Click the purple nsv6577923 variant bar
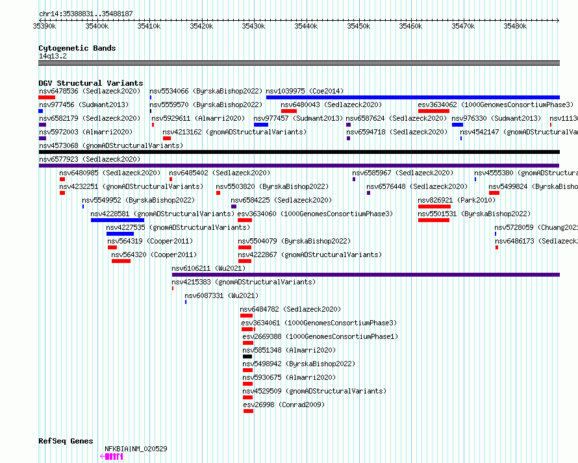This screenshot has height=463, width=578. pyautogui.click(x=299, y=166)
